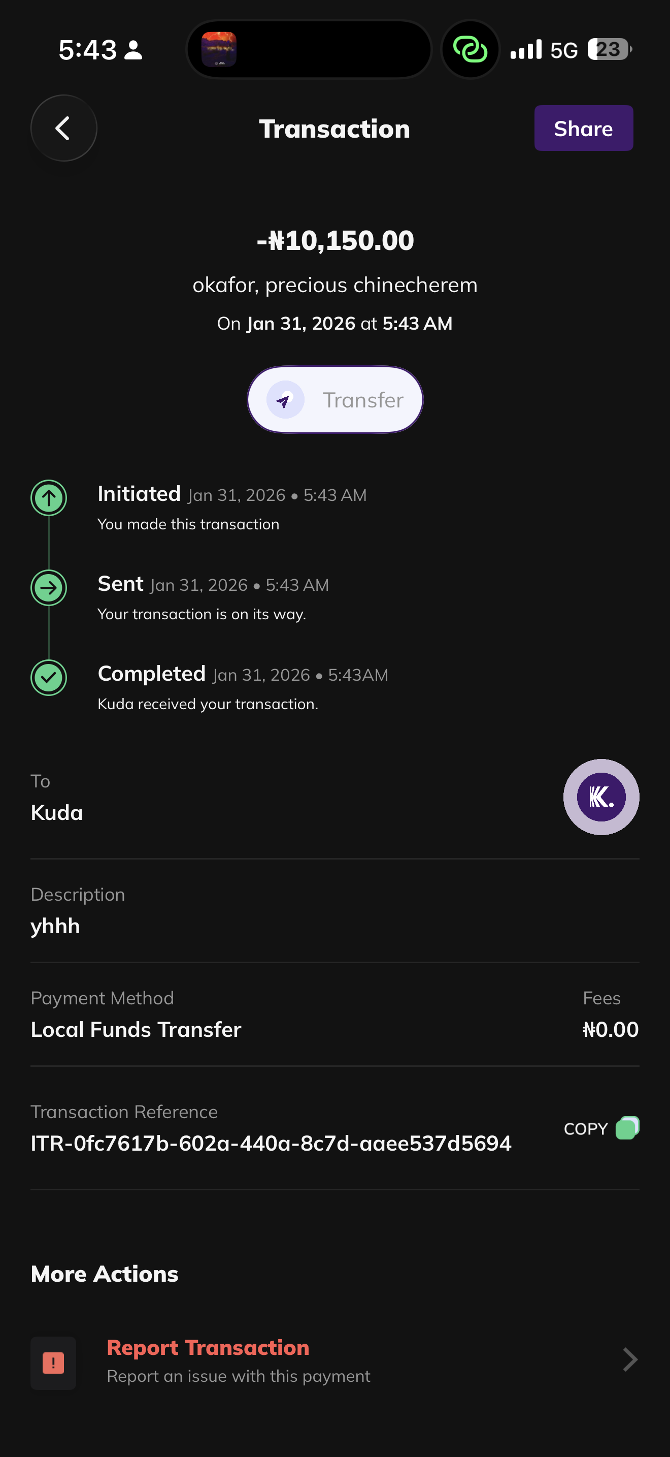Tap the Local Funds Transfer payment method
Viewport: 670px width, 1457px height.
[136, 1029]
